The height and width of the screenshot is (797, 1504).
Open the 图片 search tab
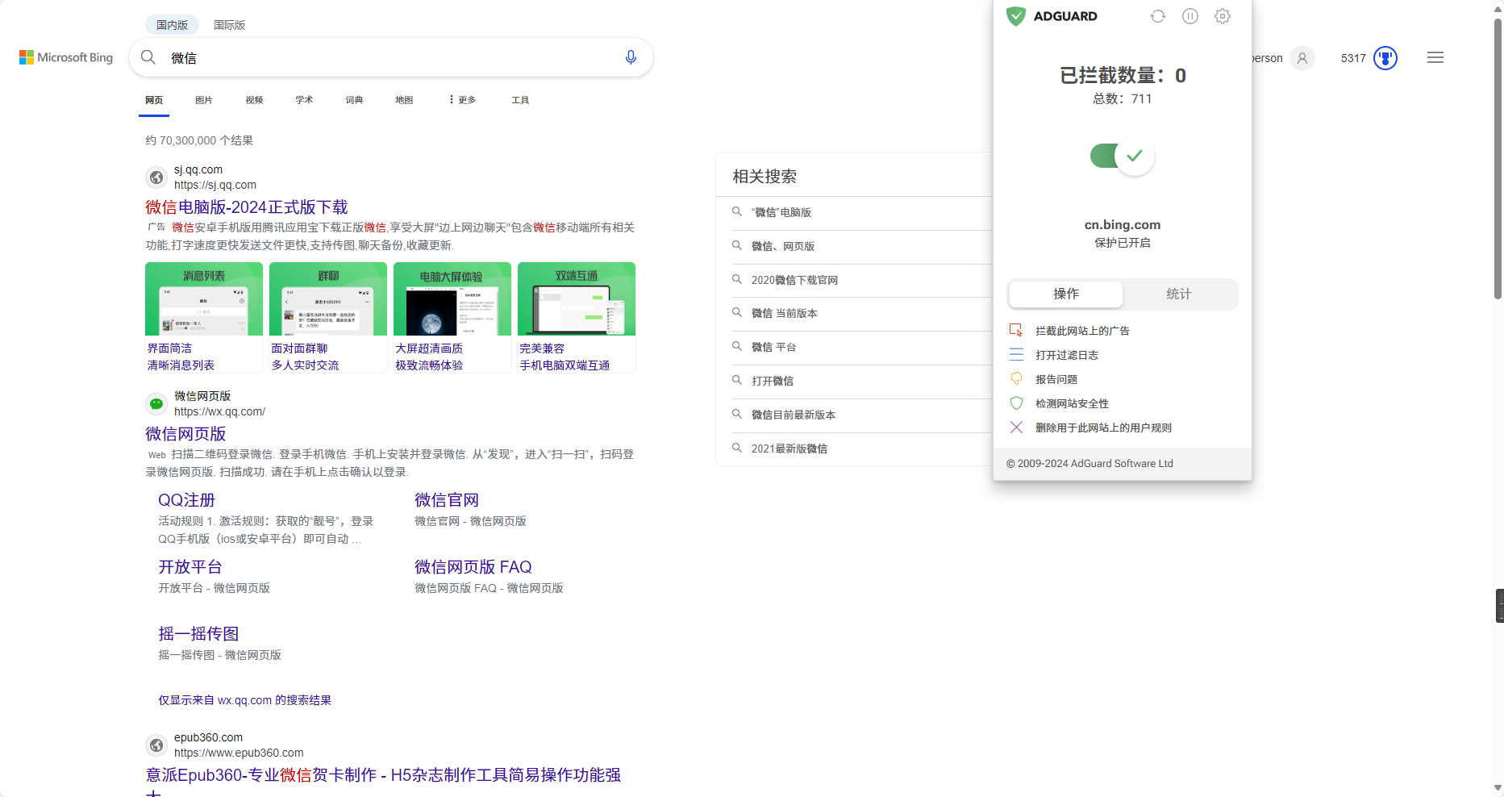click(x=204, y=100)
